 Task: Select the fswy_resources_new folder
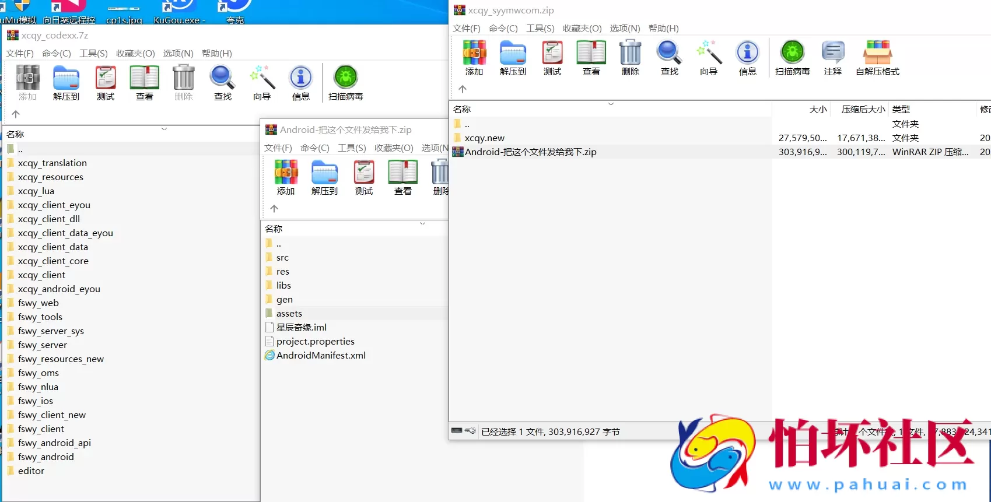(61, 359)
